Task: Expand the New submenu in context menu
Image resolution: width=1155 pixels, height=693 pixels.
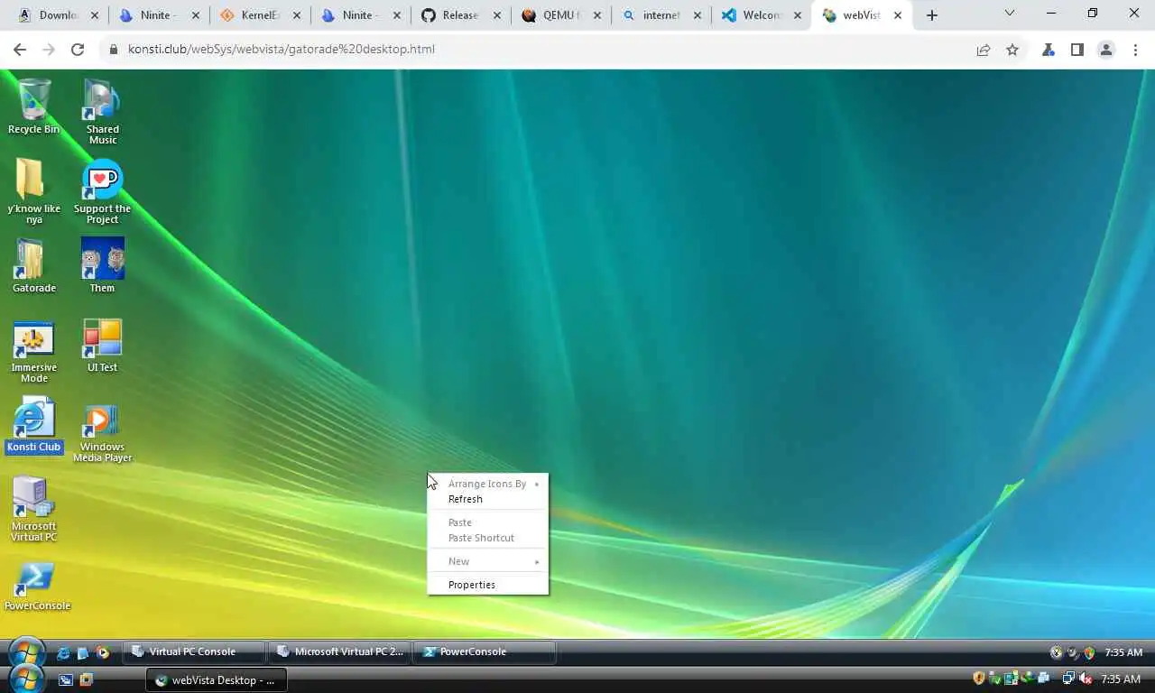Action: pos(488,561)
